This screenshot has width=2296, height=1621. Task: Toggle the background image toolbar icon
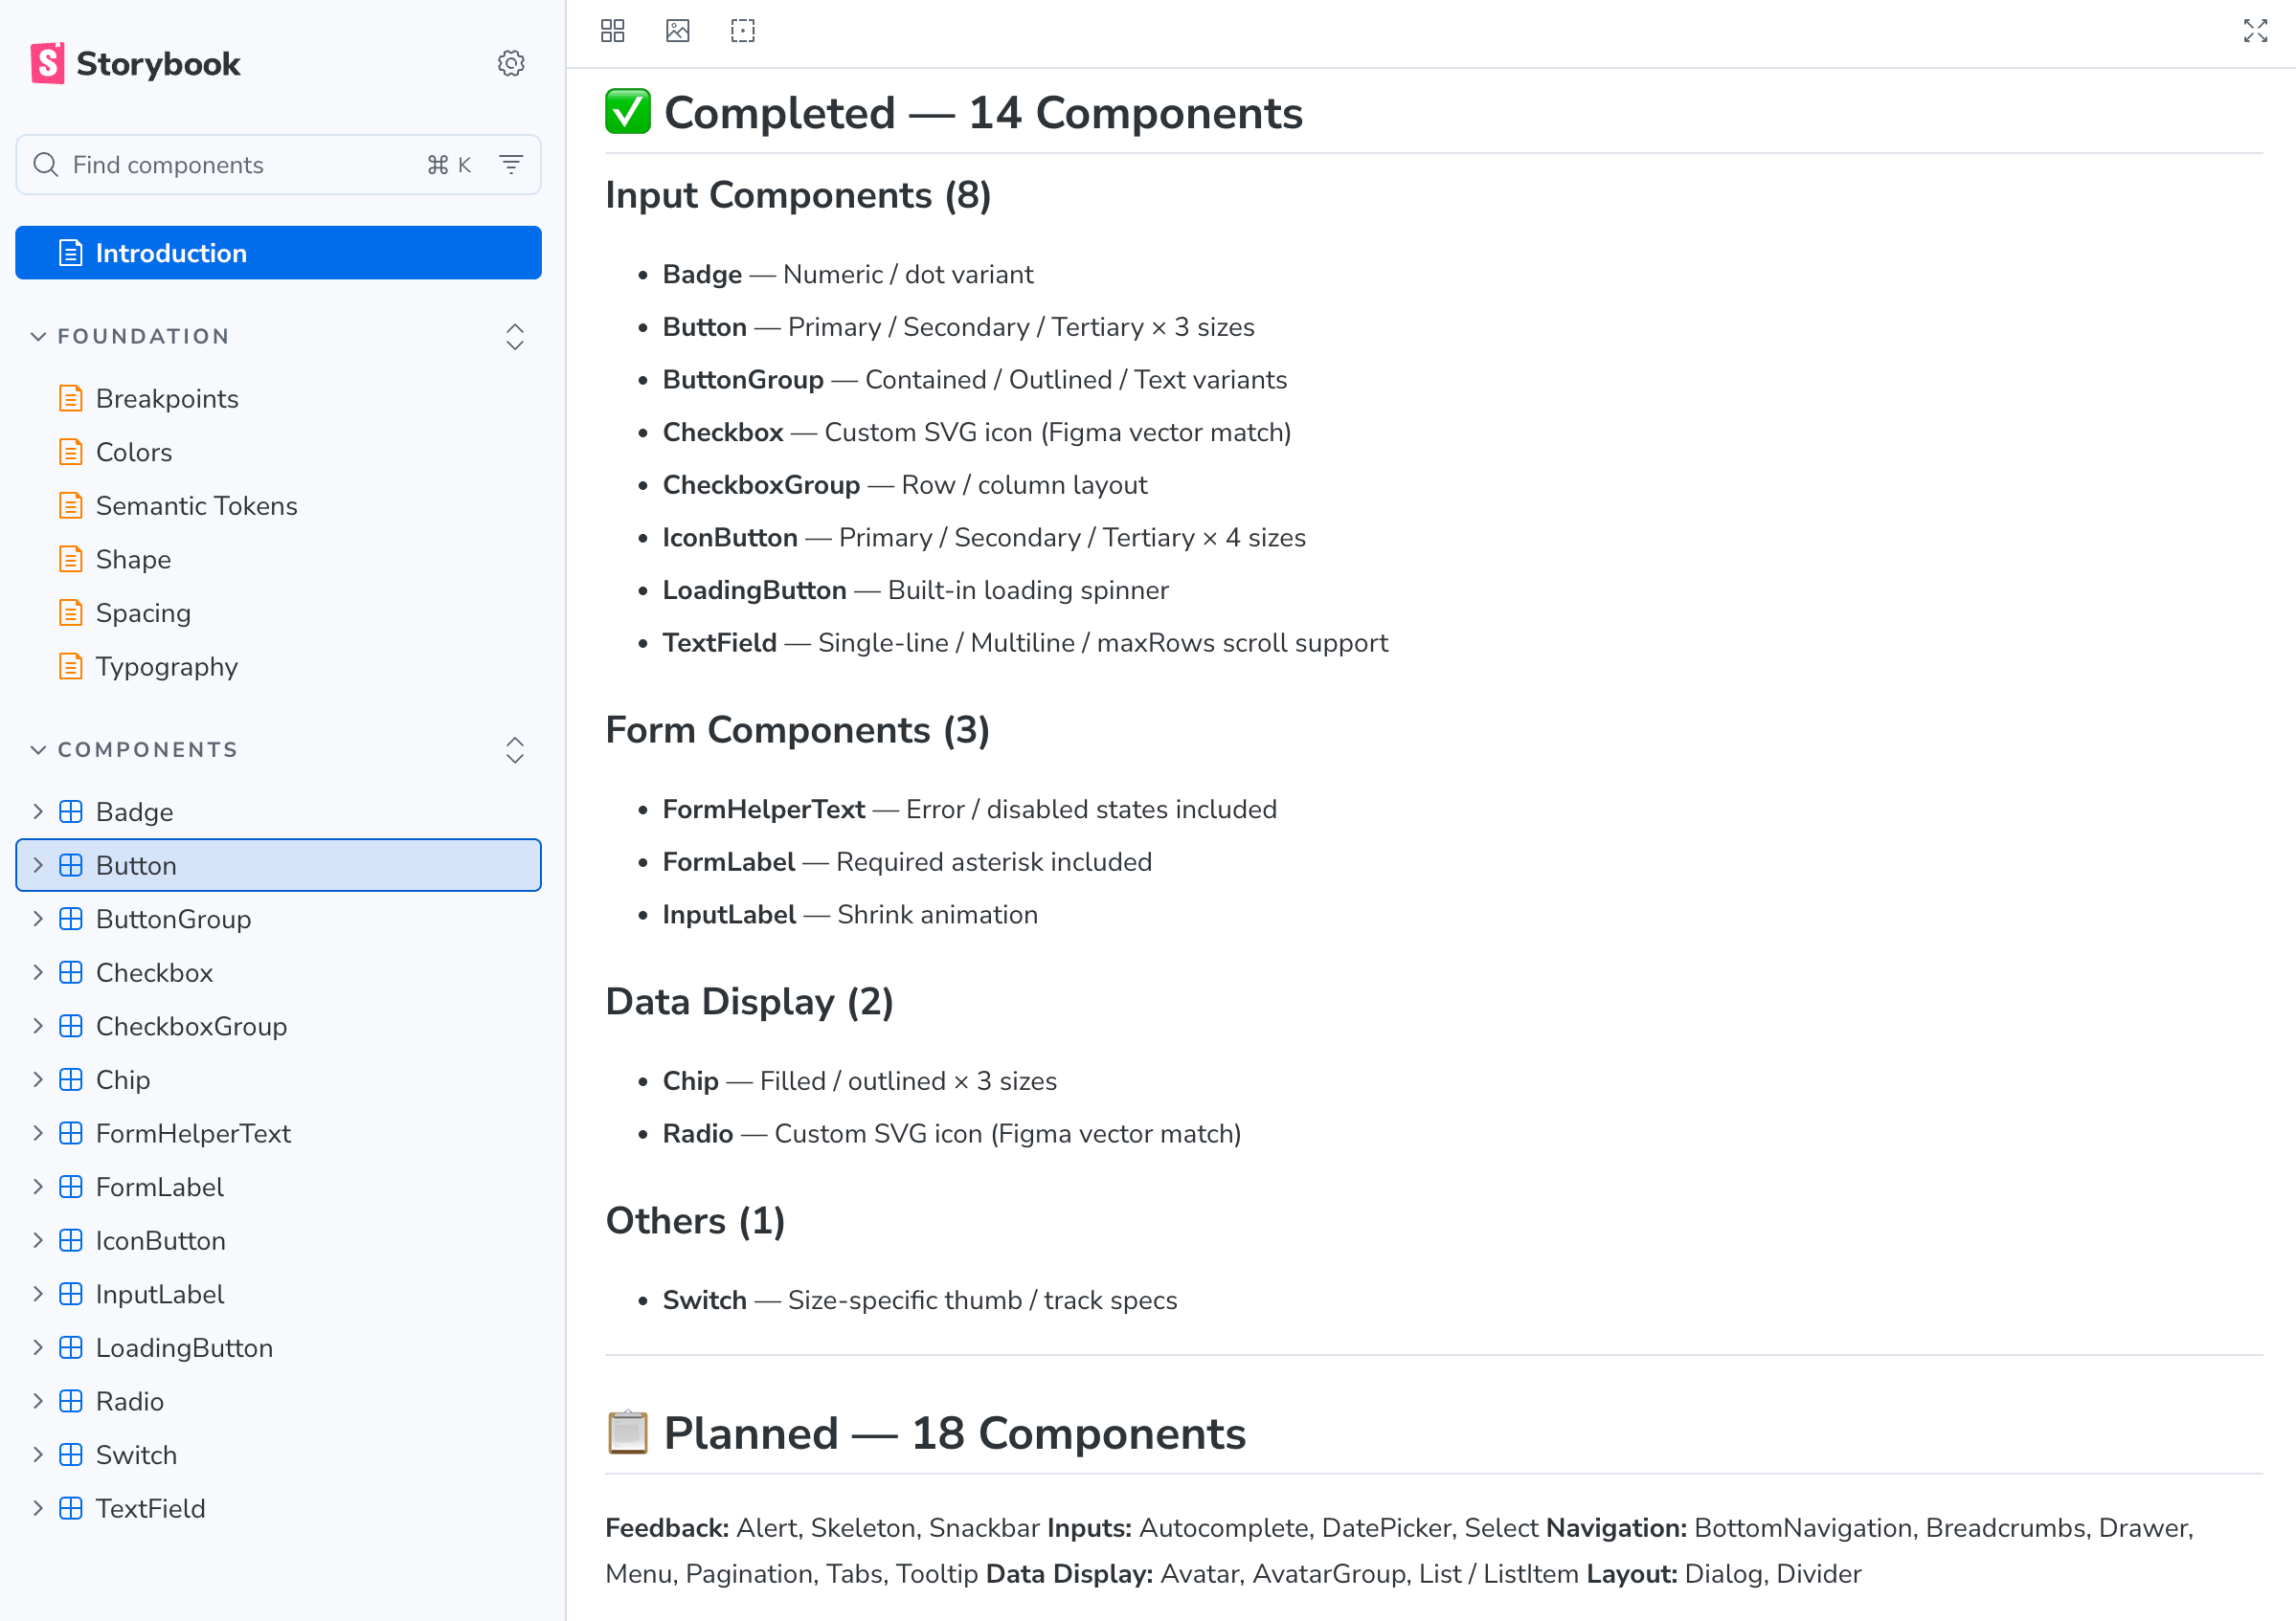pos(678,31)
